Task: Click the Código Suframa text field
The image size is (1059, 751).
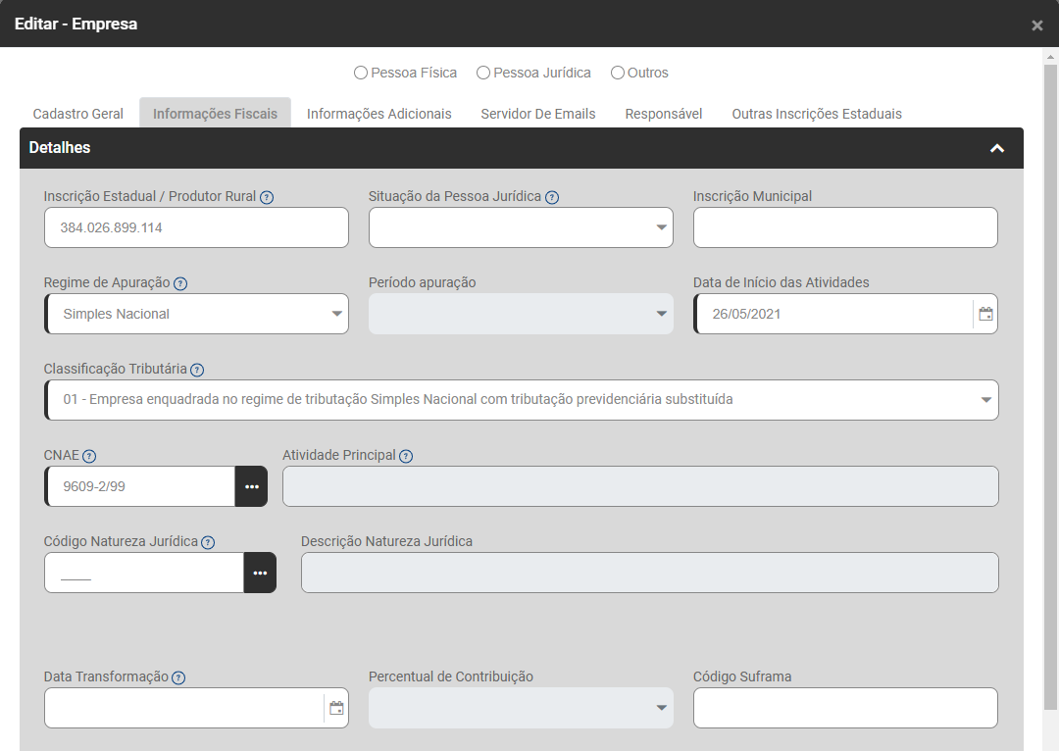Action: (x=845, y=708)
